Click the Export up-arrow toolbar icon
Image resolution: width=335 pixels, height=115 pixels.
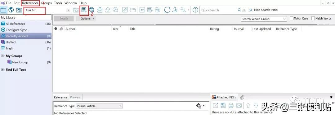[x=108, y=10]
